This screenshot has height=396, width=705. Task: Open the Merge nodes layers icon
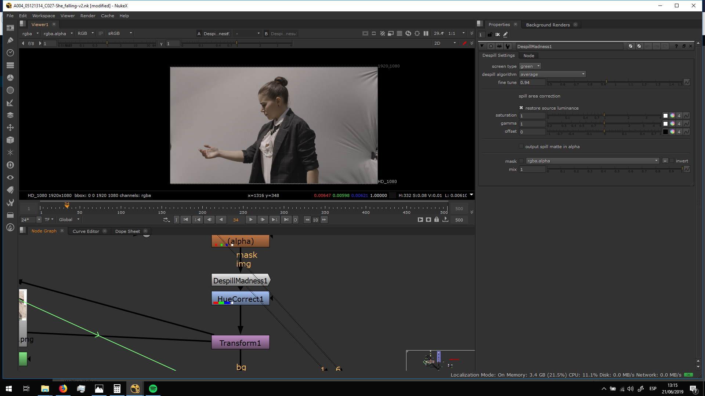(x=10, y=115)
